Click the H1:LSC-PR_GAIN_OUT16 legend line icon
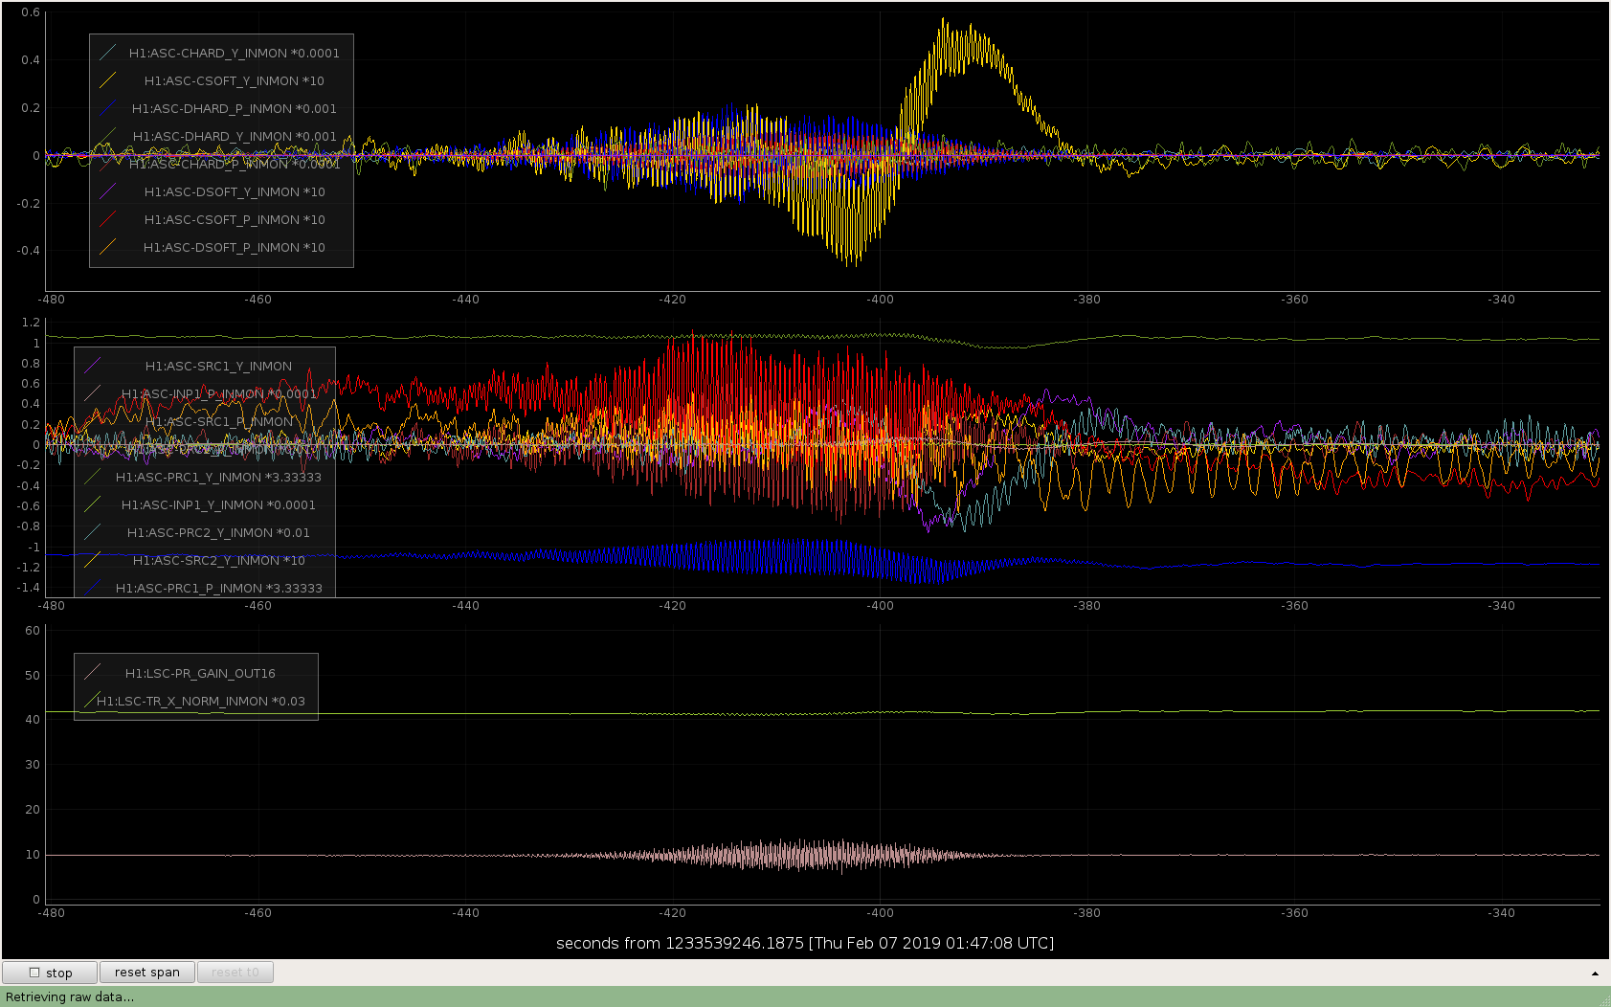 pos(93,673)
